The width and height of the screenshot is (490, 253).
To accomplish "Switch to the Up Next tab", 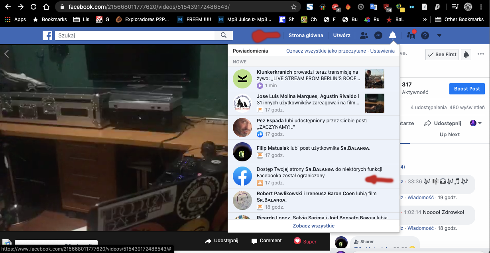I will pos(450,135).
